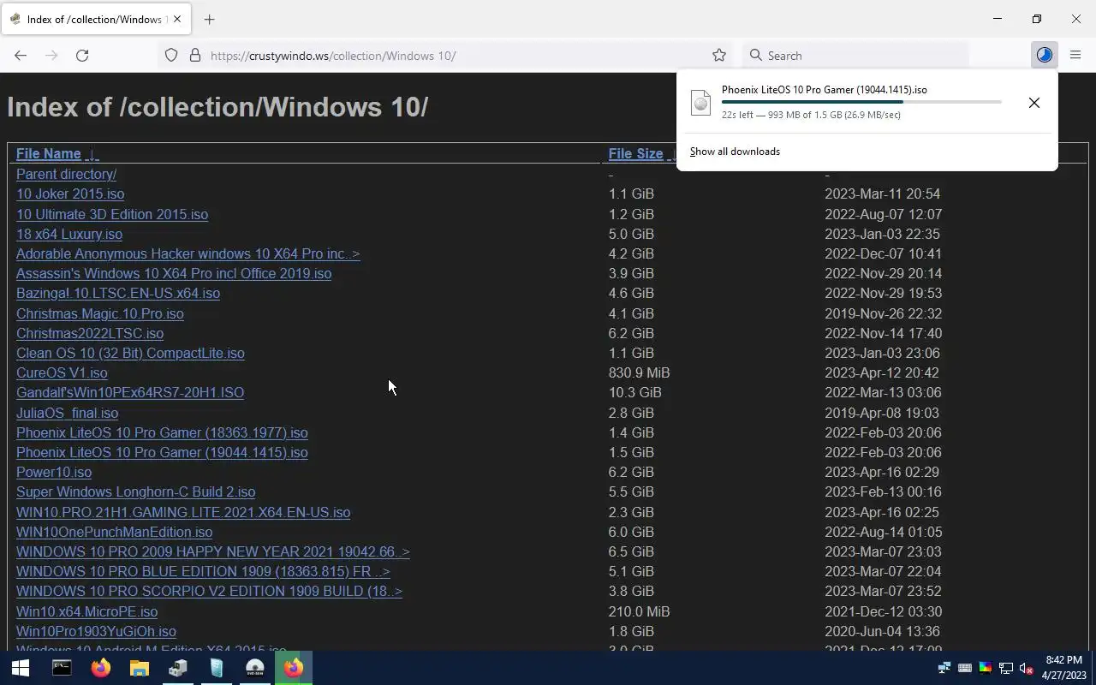Download 10 Joker 2015.iso
1096x685 pixels.
(70, 194)
